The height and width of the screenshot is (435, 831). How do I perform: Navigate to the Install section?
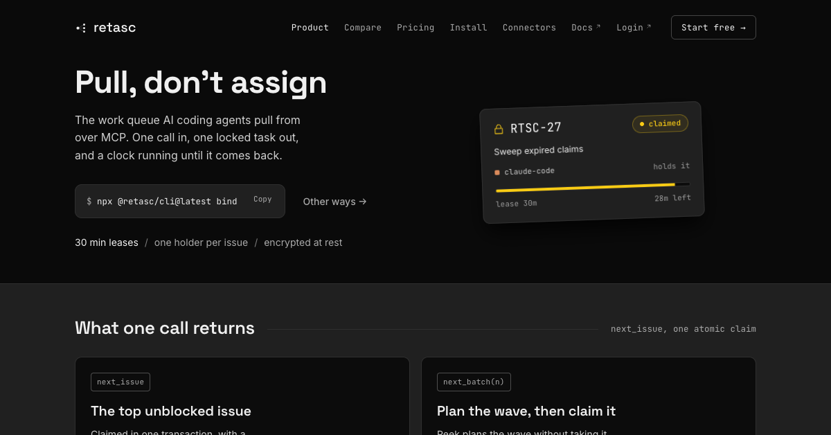click(468, 28)
